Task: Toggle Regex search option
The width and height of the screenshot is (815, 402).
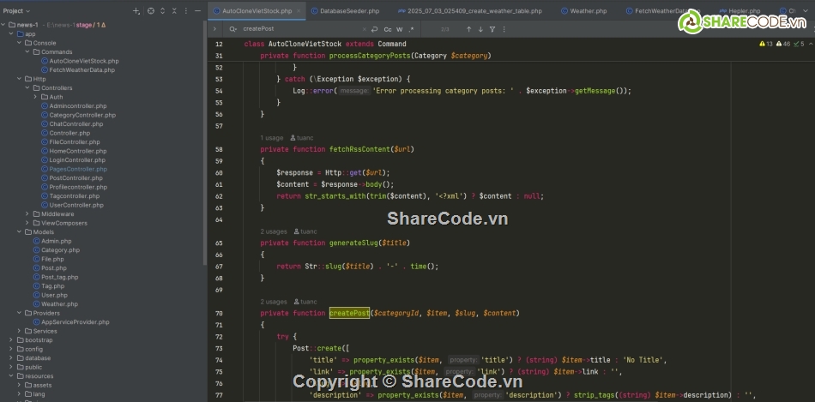Action: click(x=411, y=30)
